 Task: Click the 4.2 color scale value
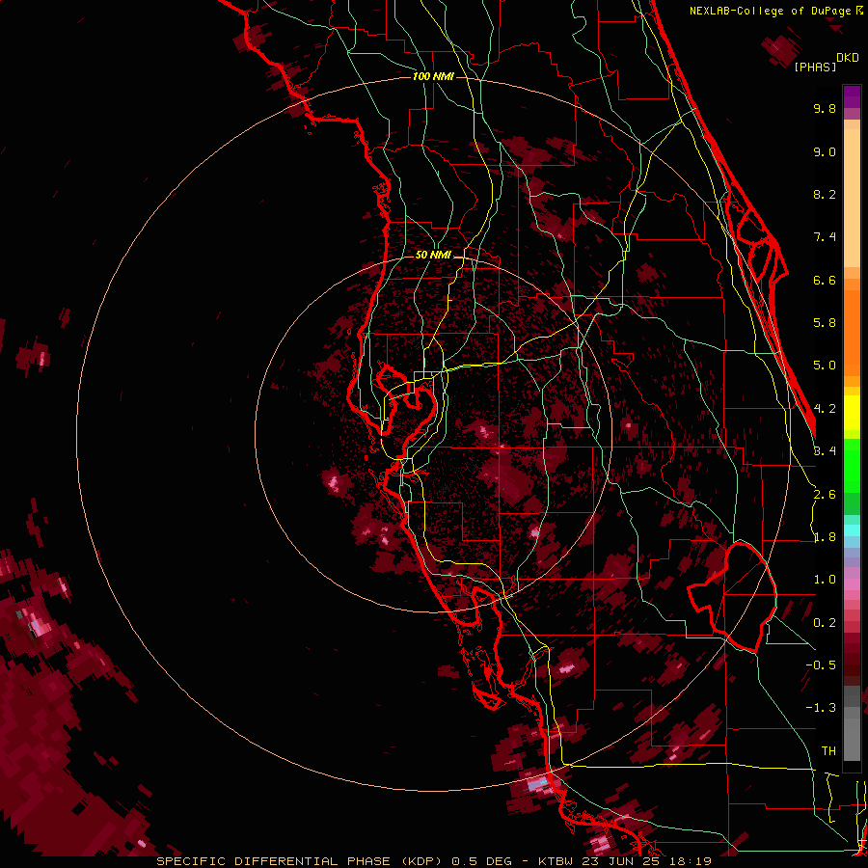click(825, 409)
